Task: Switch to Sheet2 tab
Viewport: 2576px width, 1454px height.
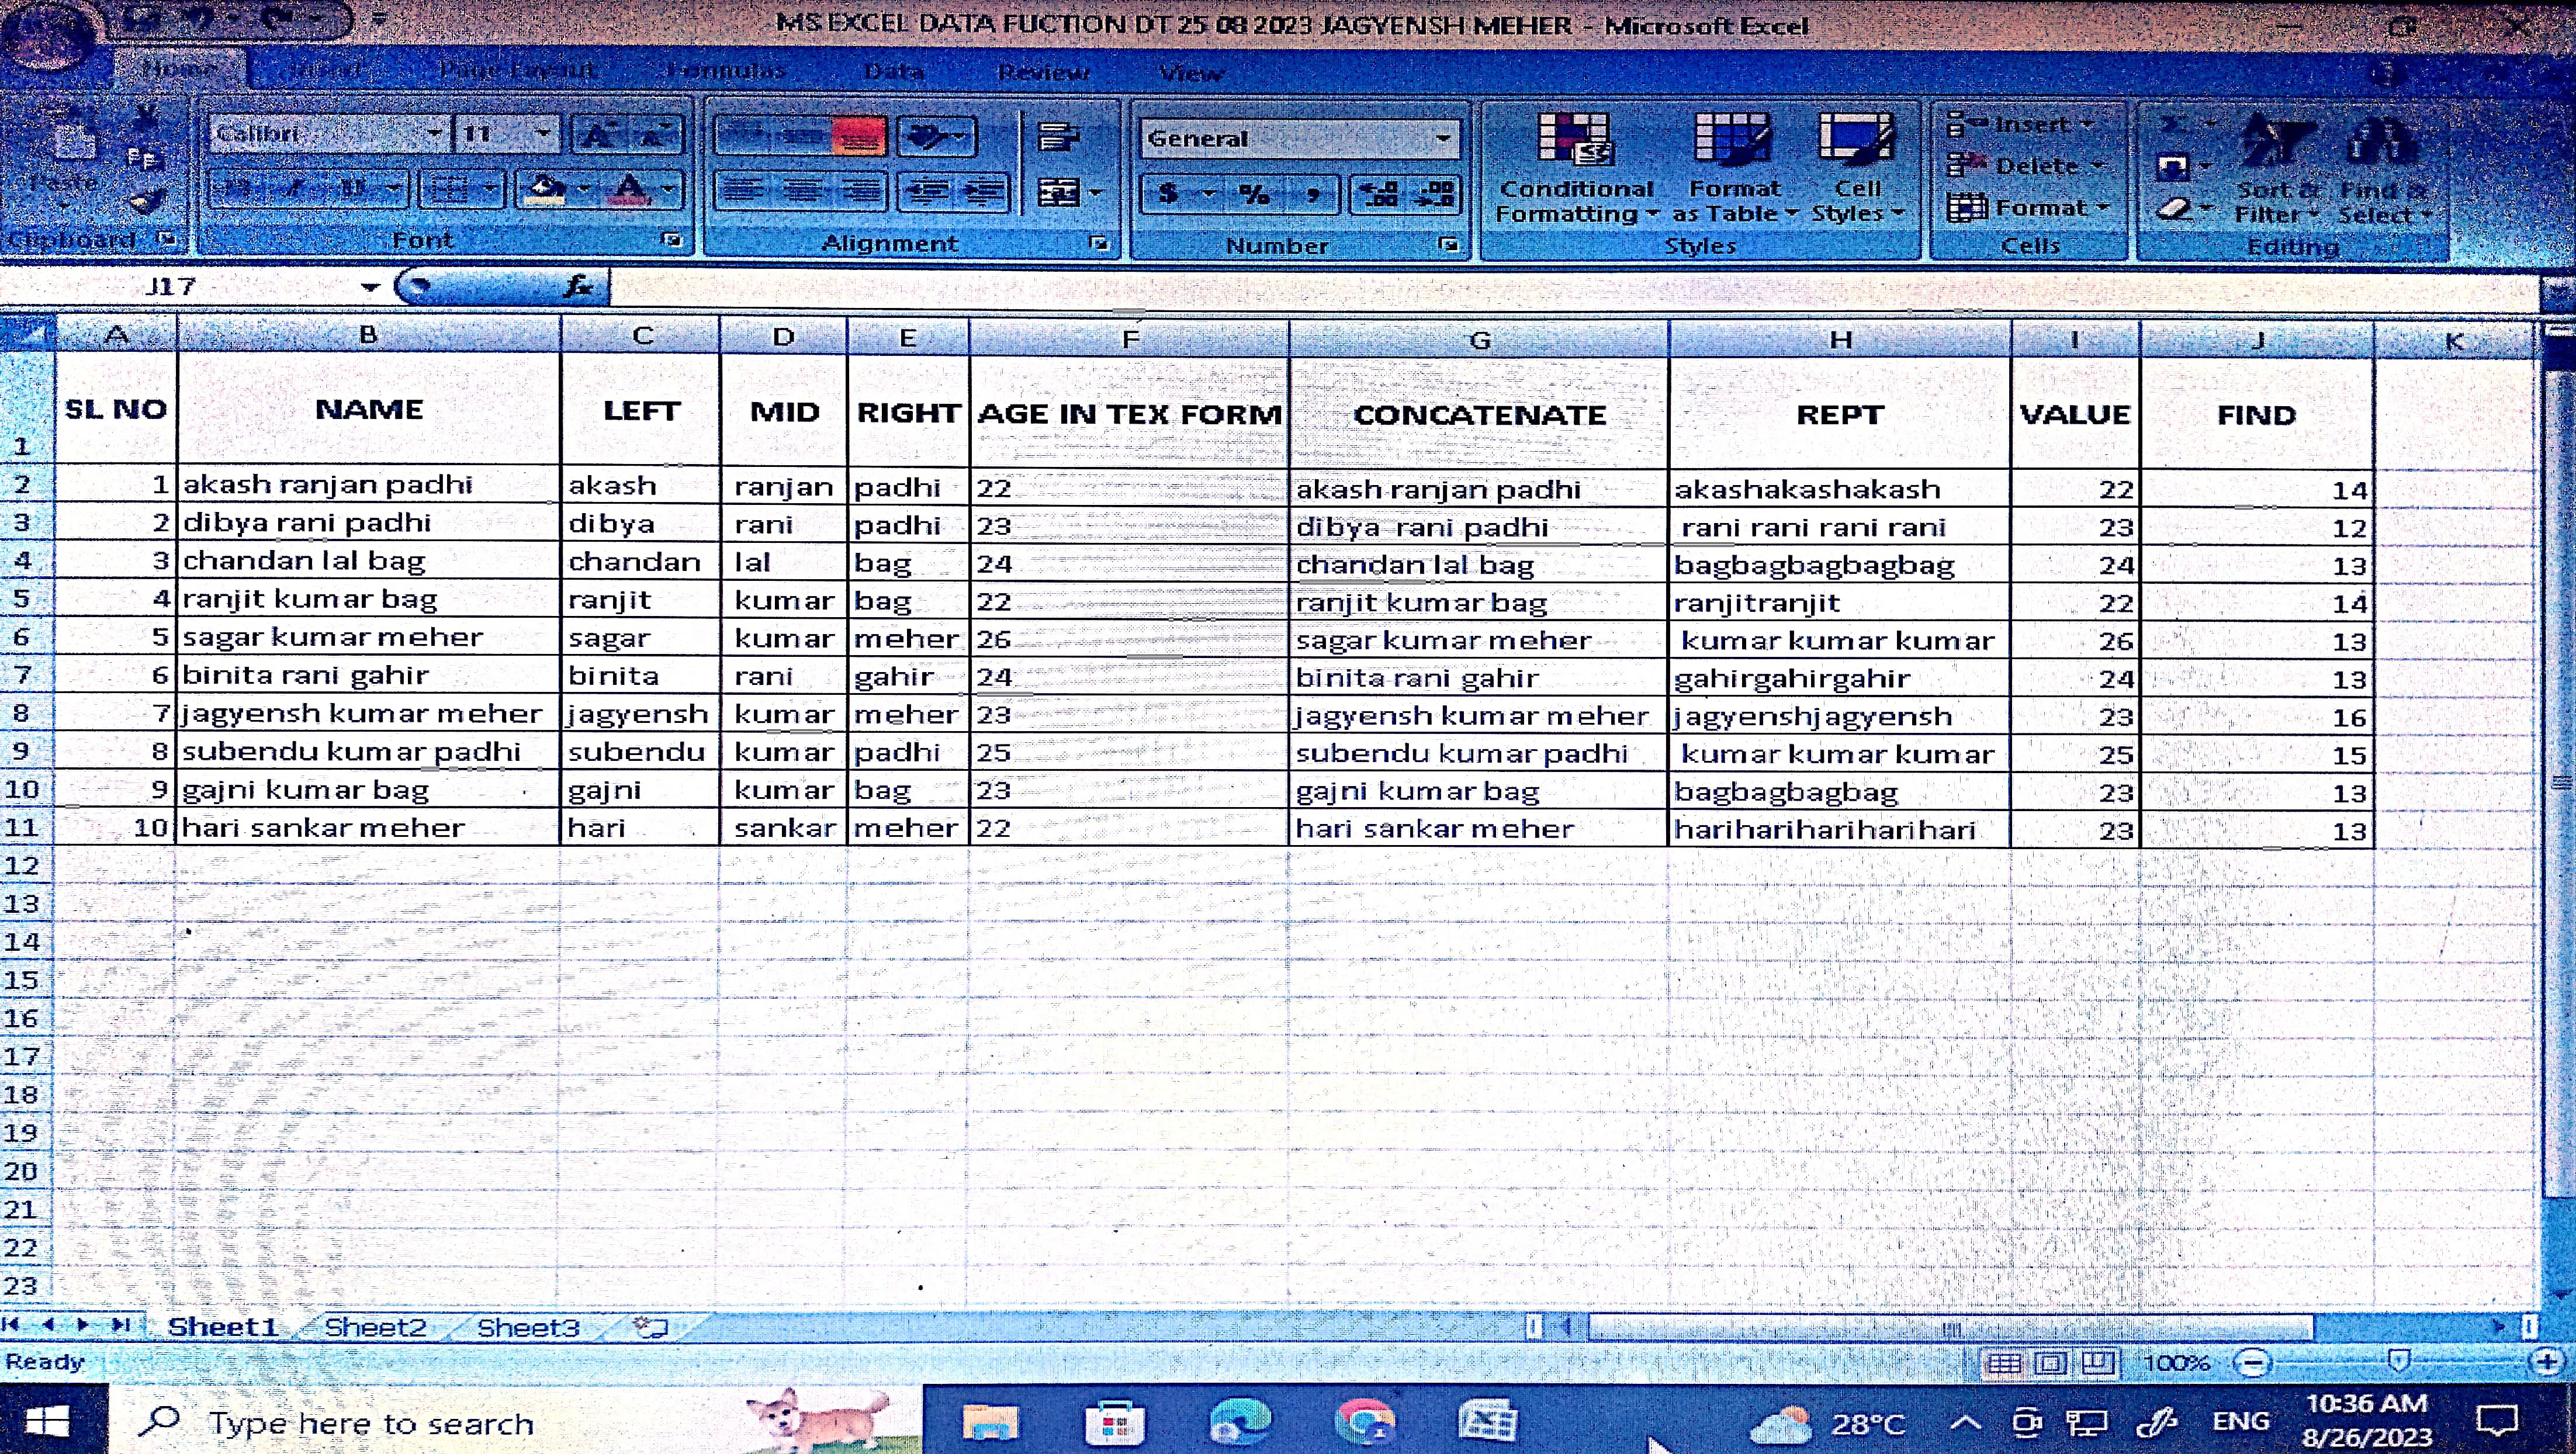Action: (375, 1327)
